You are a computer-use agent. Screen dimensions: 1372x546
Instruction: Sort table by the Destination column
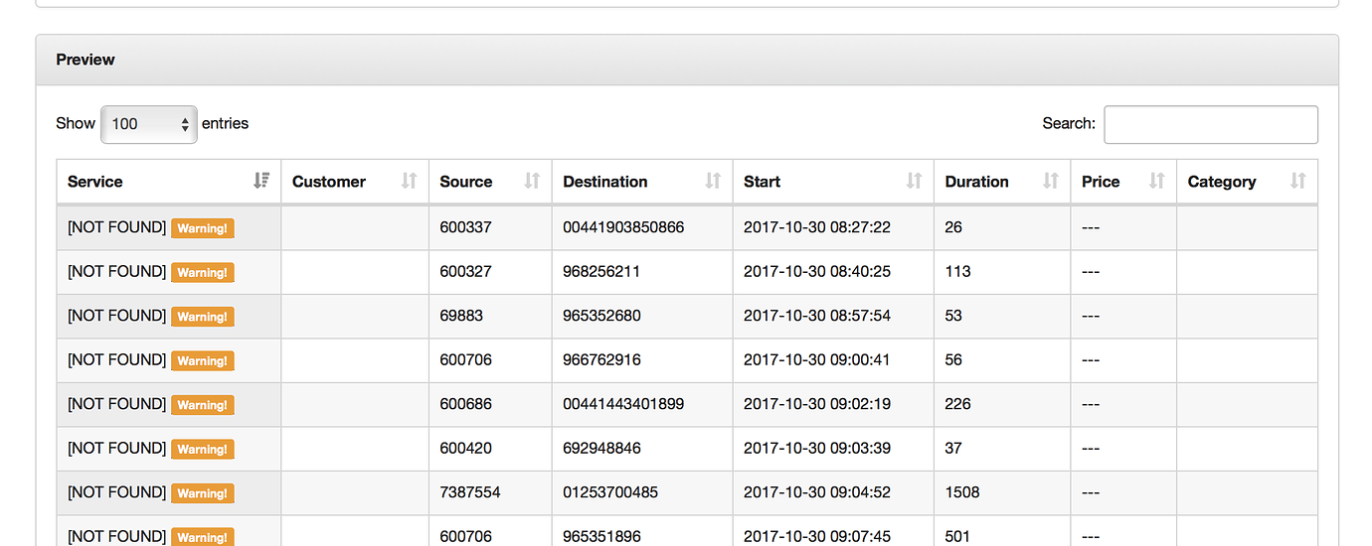click(x=642, y=182)
